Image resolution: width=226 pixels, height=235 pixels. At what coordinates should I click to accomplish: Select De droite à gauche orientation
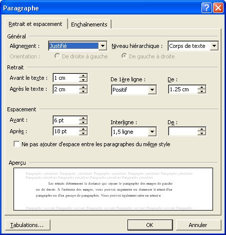[x=57, y=56]
